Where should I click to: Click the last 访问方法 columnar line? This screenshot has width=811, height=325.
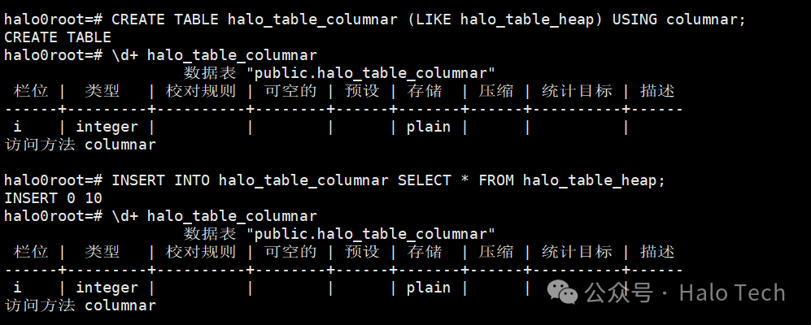click(81, 305)
